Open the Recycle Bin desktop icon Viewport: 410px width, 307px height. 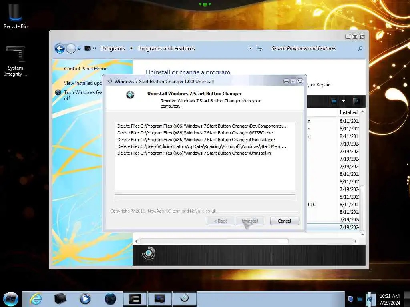(16, 16)
